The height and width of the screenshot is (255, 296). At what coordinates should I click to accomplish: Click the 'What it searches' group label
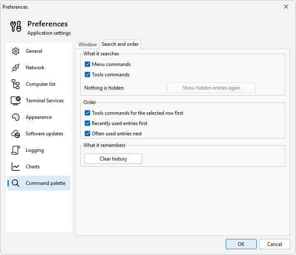101,54
